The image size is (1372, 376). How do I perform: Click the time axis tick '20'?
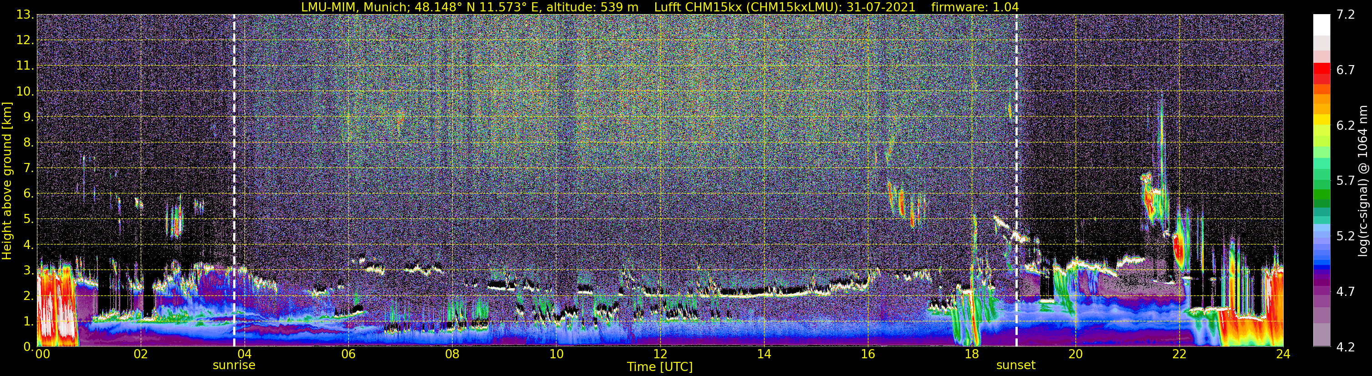pos(1076,354)
